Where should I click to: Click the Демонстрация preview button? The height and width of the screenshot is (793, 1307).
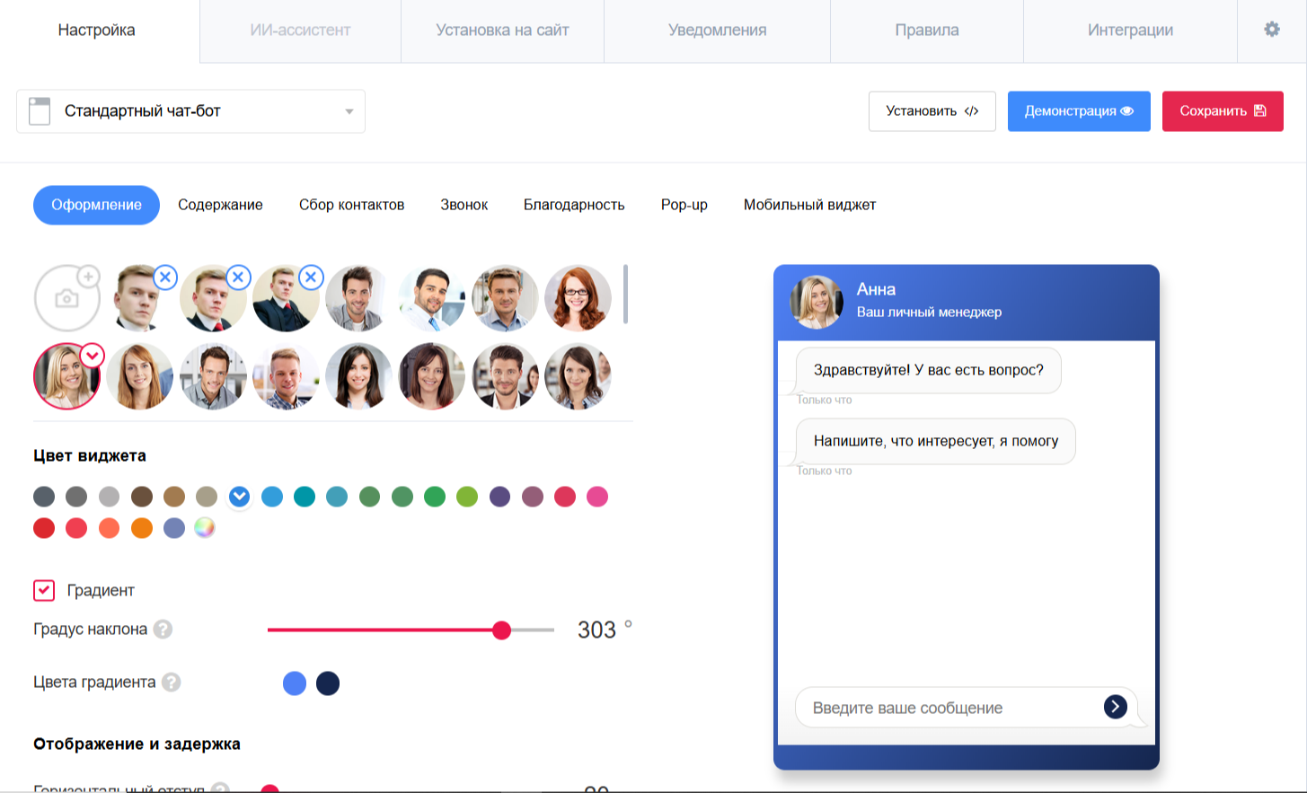tap(1078, 111)
